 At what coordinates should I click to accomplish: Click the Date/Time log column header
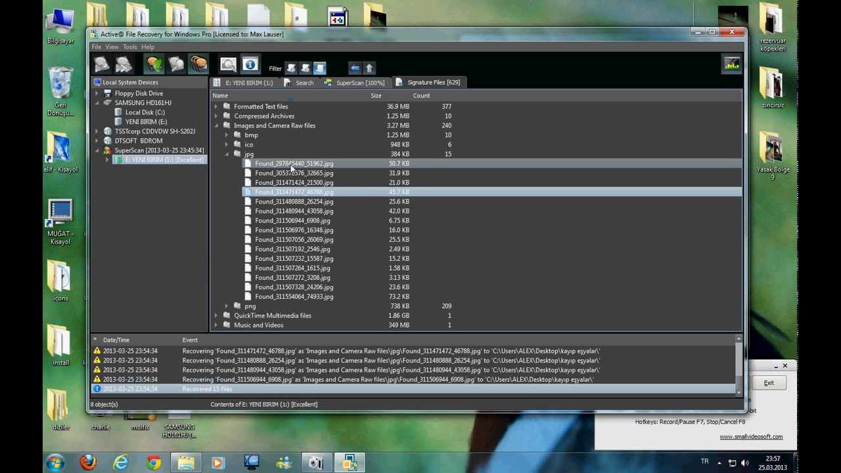point(116,340)
